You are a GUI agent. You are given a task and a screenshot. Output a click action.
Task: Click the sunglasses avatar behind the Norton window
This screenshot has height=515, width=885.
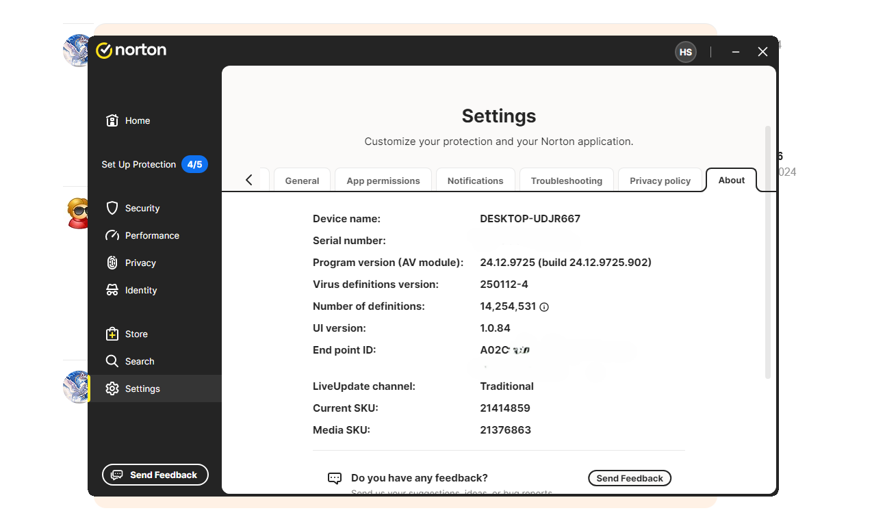[x=77, y=213]
